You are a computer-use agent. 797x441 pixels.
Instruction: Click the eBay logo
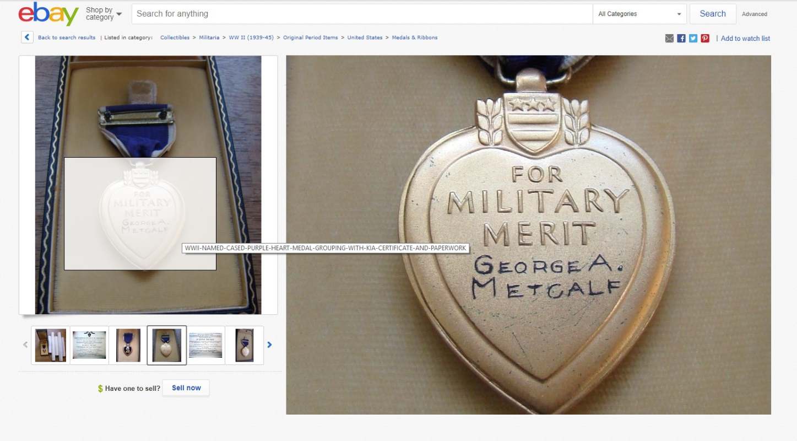point(48,14)
